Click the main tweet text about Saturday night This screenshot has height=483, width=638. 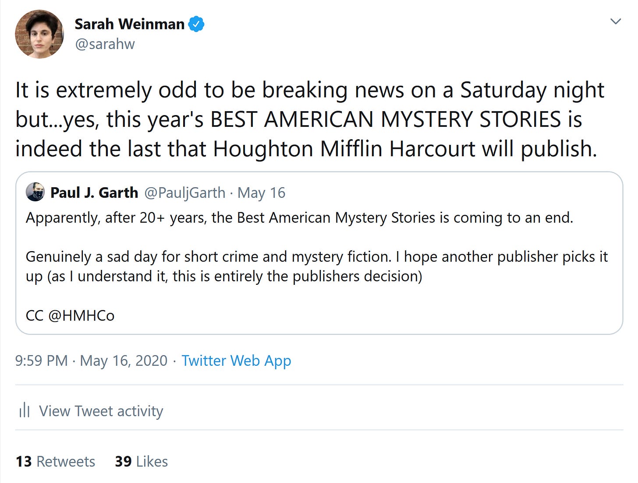pyautogui.click(x=307, y=119)
